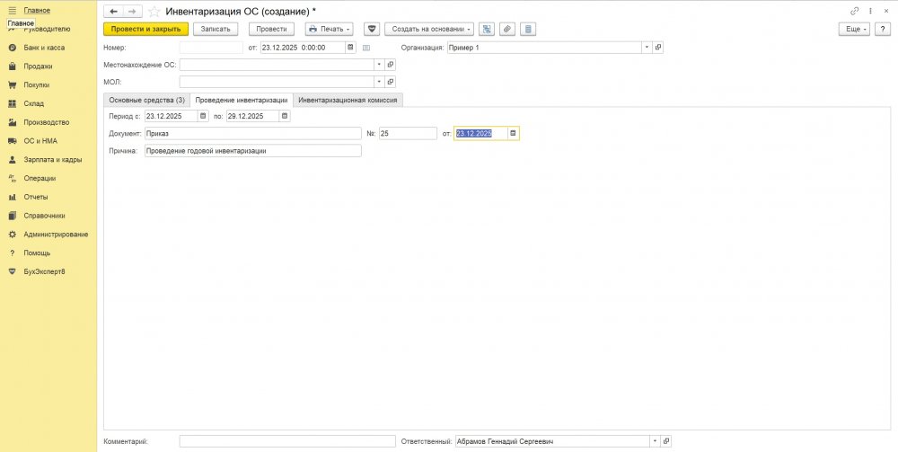Click the favorites star next to the document title

(154, 11)
